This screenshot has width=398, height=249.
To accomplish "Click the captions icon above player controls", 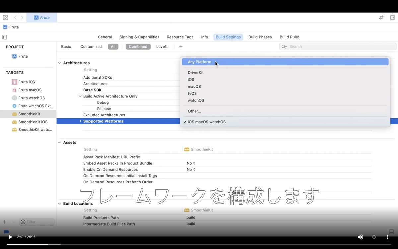I will [391, 232].
